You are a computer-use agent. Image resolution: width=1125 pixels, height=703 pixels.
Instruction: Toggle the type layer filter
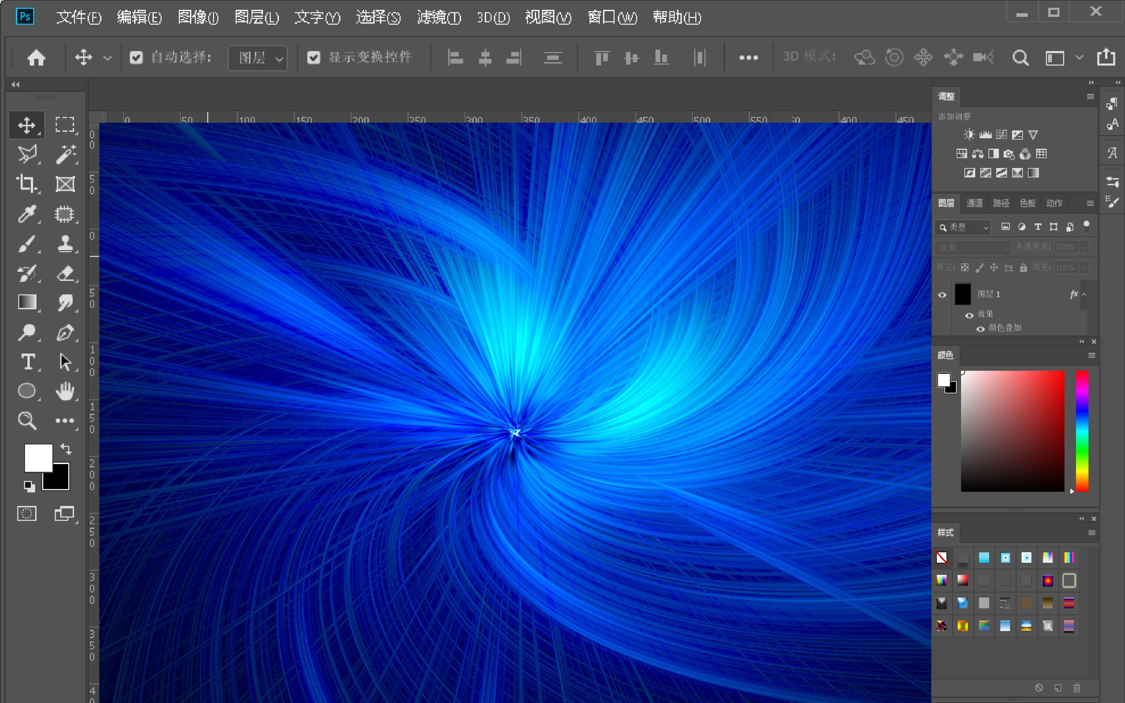point(1037,227)
